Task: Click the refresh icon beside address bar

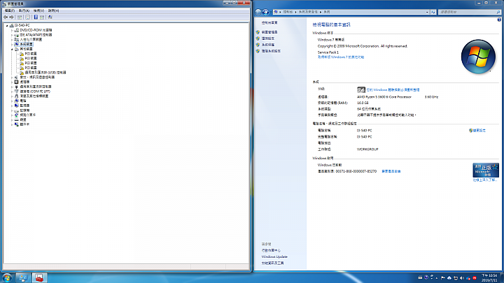Action: pos(433,12)
